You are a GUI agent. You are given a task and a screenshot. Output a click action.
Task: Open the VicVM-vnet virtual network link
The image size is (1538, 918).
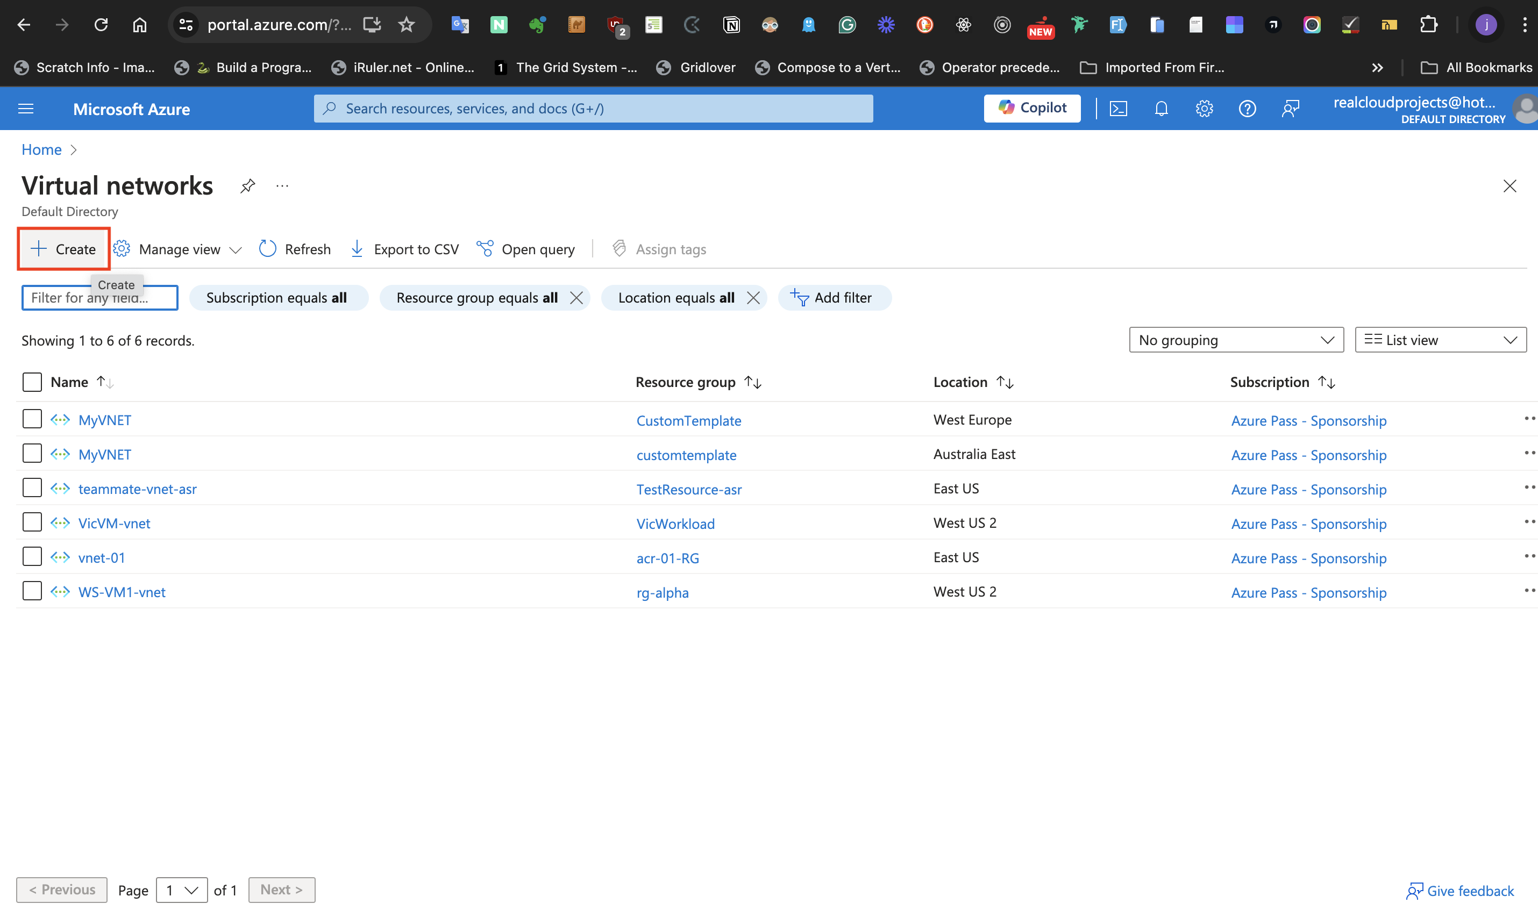[114, 523]
